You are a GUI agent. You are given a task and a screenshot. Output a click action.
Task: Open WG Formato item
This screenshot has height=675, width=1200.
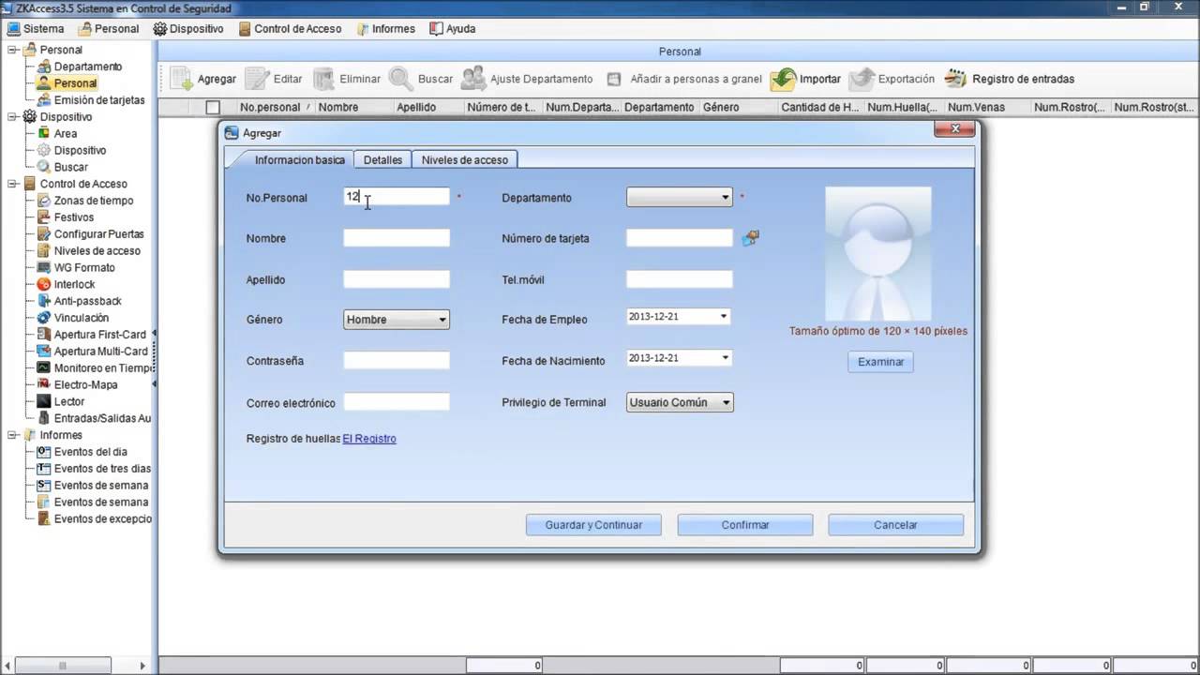84,268
